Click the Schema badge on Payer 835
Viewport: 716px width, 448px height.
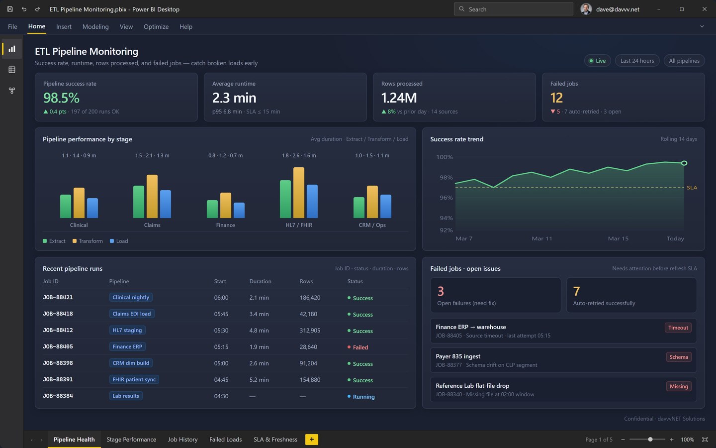click(679, 357)
